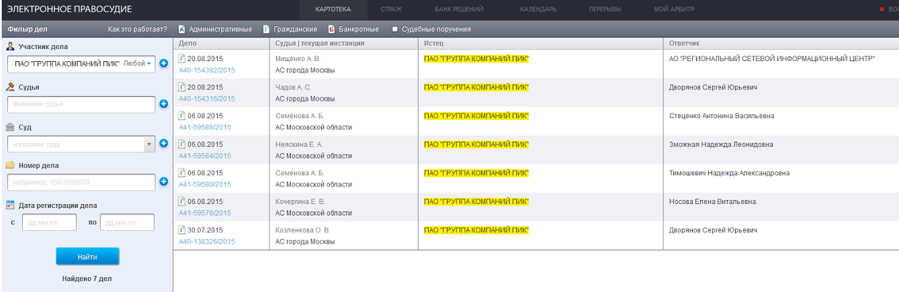Click judge Неяскина Е. А.
899x292 pixels.
(299, 144)
